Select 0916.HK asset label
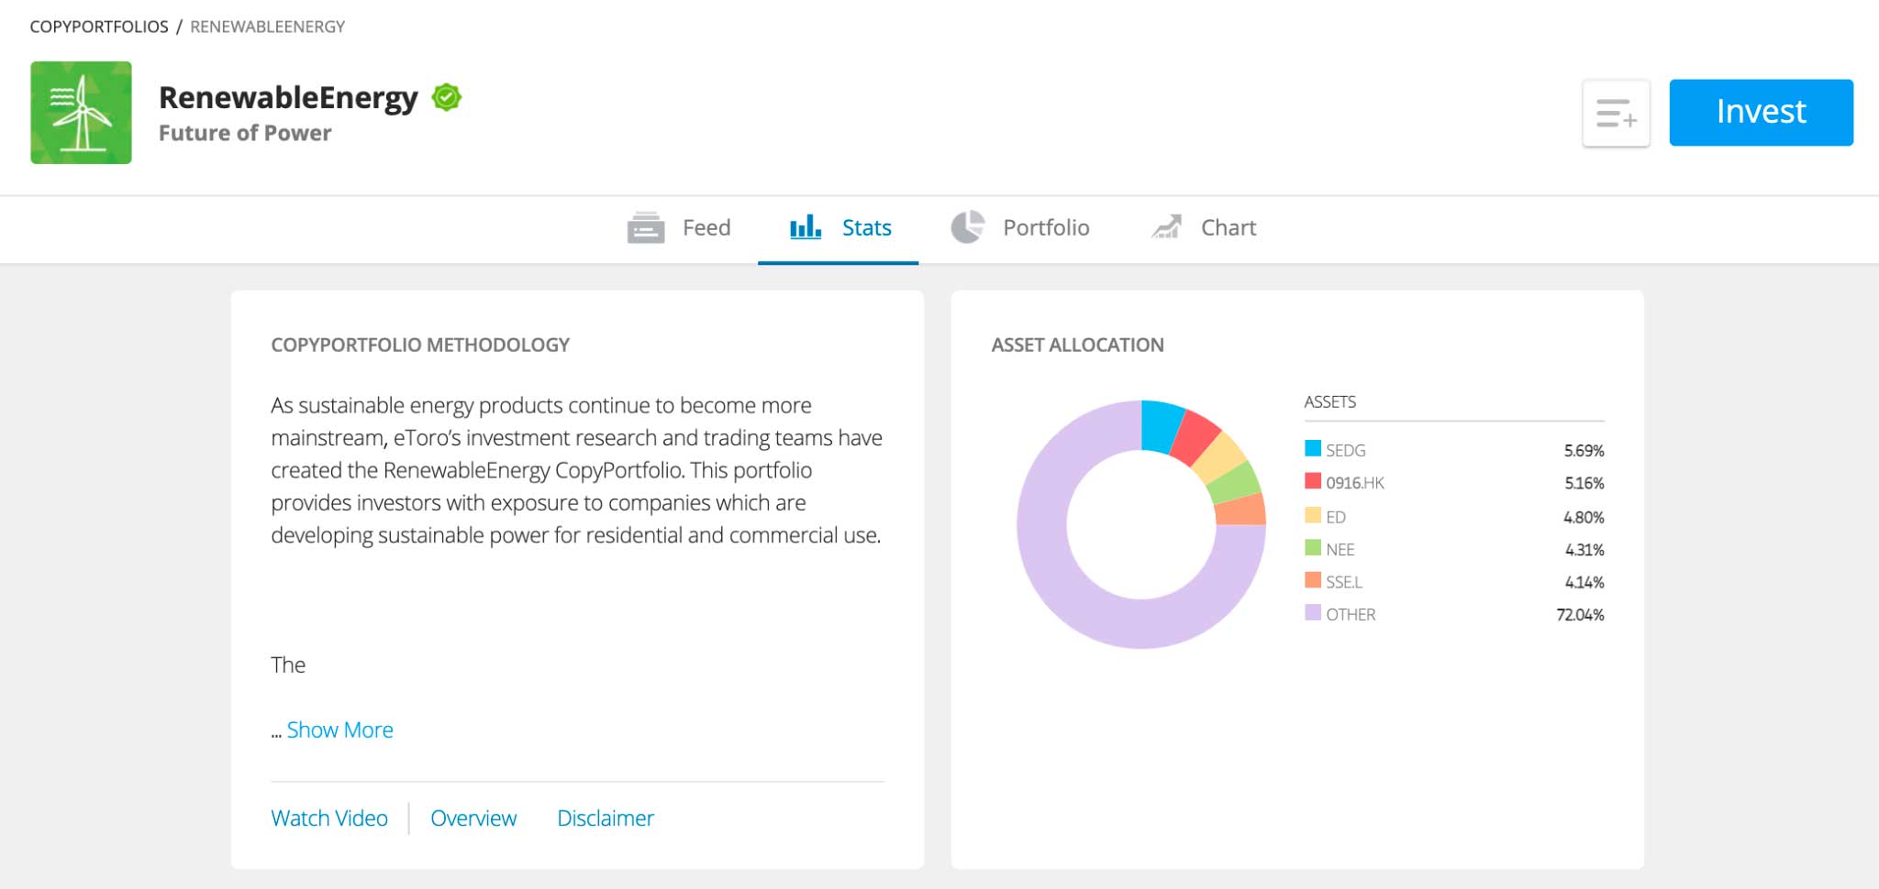The width and height of the screenshot is (1879, 889). click(x=1355, y=483)
